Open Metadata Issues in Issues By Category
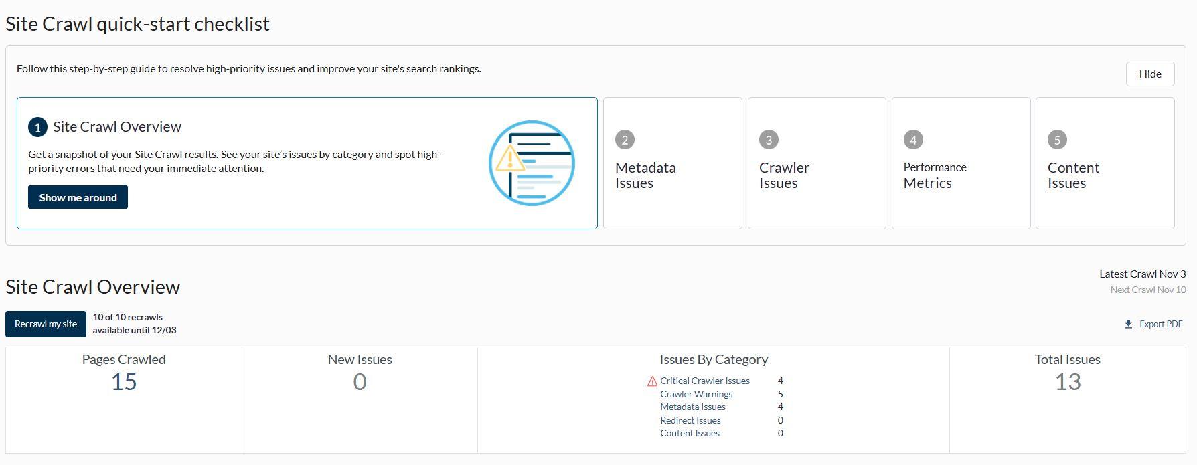The image size is (1197, 465). coord(692,407)
